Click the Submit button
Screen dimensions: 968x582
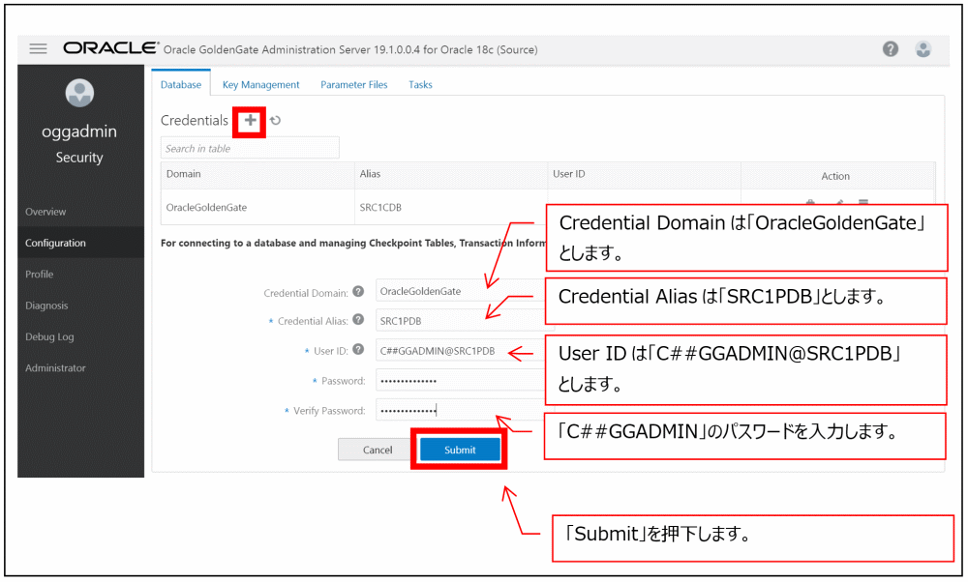pyautogui.click(x=460, y=451)
